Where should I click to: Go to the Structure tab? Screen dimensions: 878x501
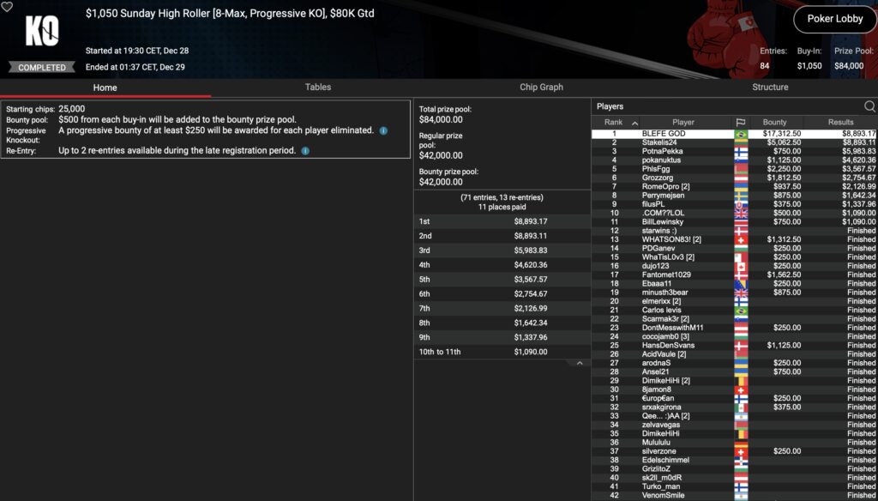click(x=770, y=88)
